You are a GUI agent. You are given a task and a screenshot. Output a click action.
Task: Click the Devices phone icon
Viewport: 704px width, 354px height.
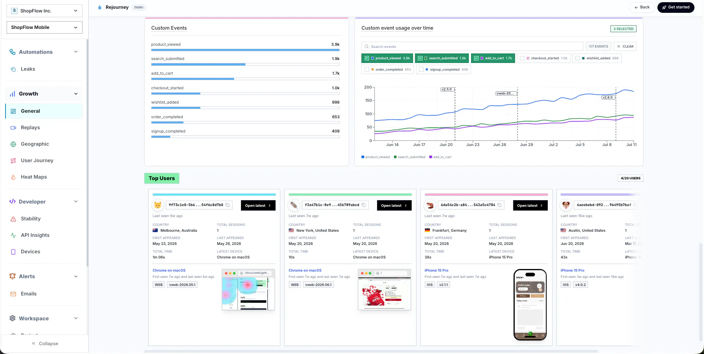pos(13,252)
